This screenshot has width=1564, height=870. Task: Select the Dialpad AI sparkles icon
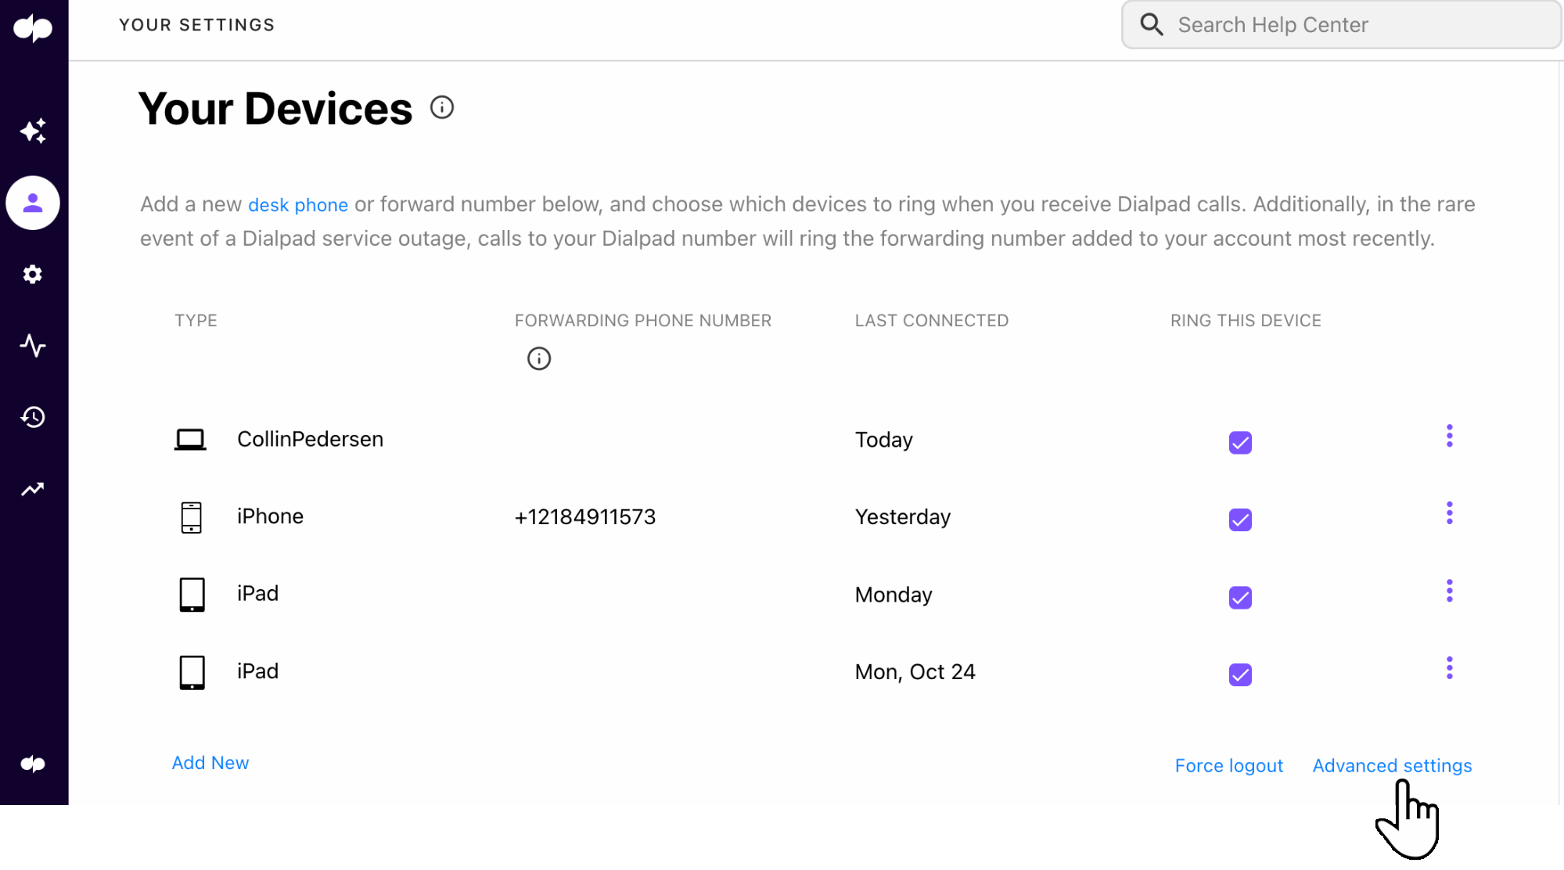point(33,131)
